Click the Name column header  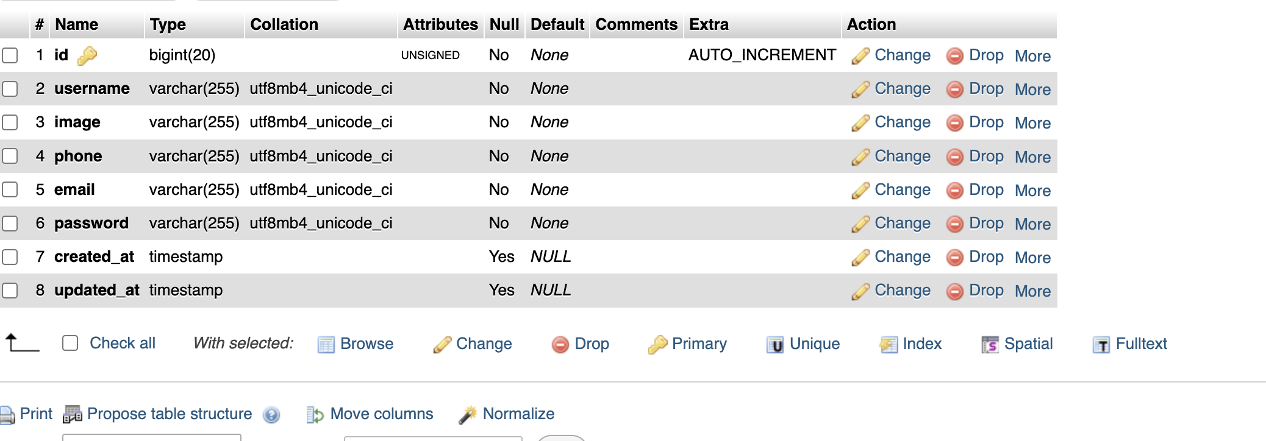click(x=76, y=24)
